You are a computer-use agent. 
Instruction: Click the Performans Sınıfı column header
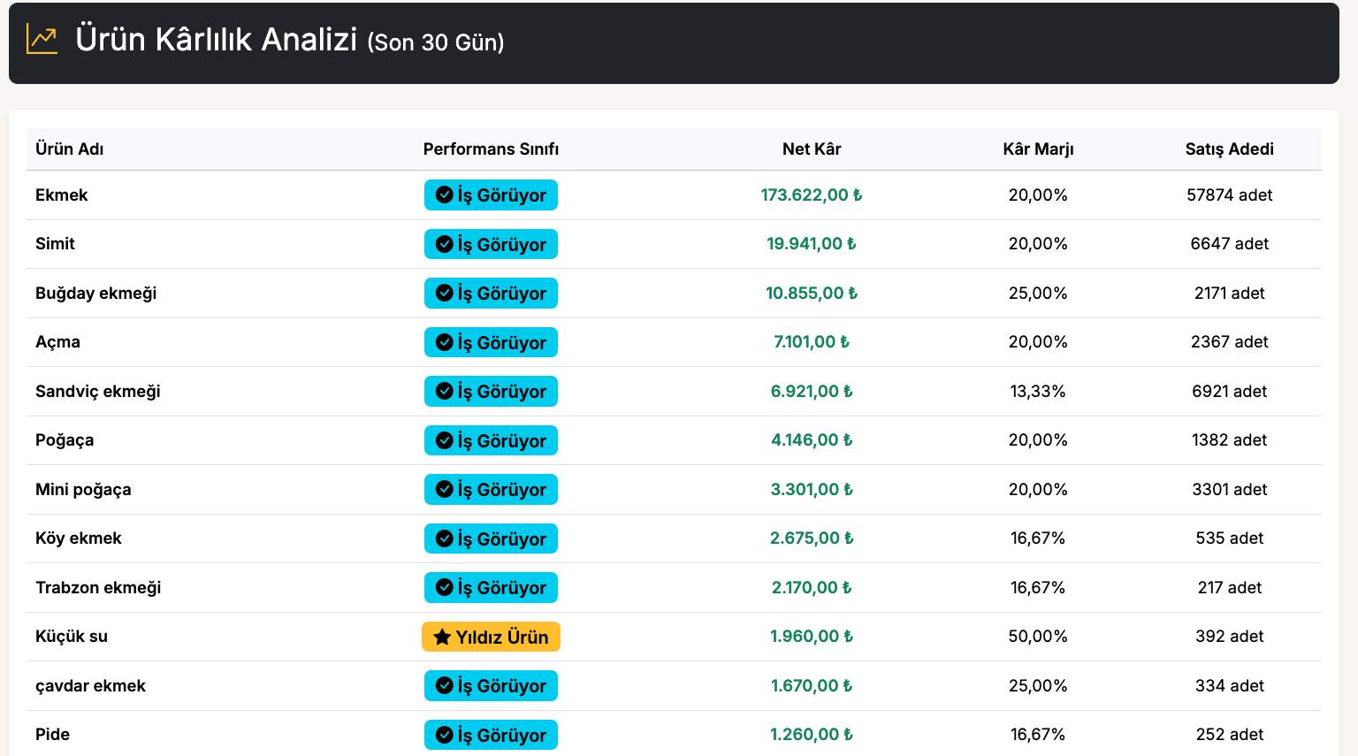tap(491, 149)
